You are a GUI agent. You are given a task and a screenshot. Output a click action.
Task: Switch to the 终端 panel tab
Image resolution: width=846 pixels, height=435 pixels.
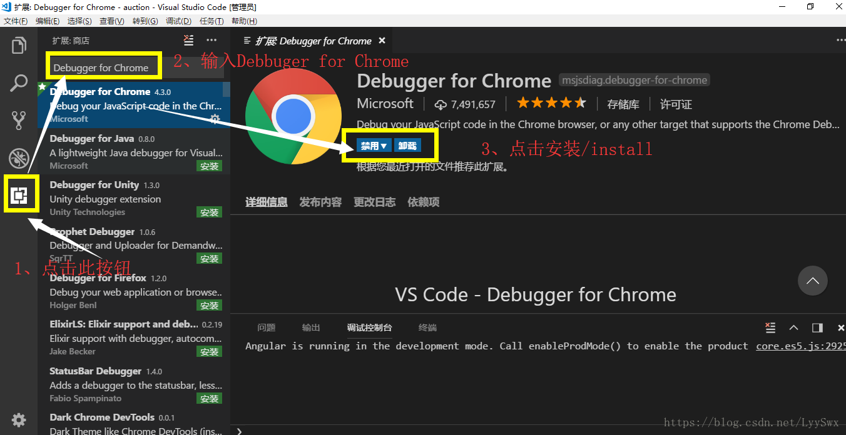point(428,327)
